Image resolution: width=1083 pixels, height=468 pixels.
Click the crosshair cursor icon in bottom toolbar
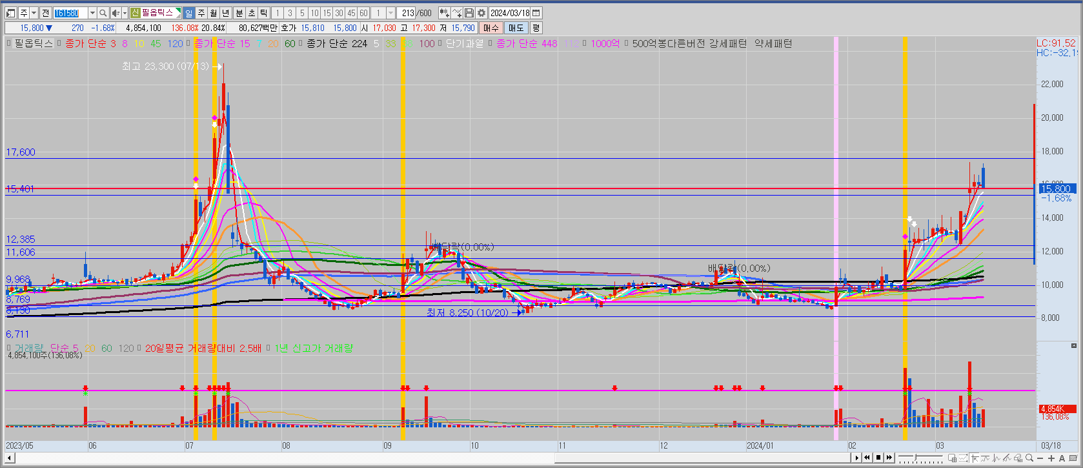point(975,458)
